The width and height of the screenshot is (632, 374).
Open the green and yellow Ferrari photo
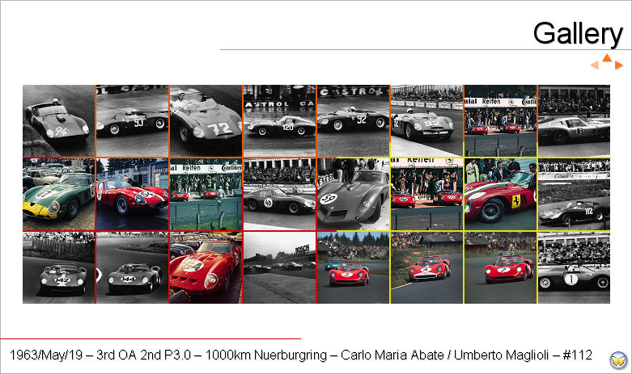(x=59, y=194)
